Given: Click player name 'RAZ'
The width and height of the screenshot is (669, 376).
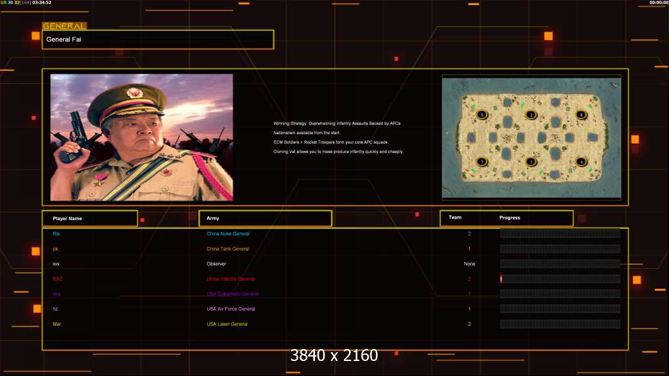Looking at the screenshot, I should (58, 279).
